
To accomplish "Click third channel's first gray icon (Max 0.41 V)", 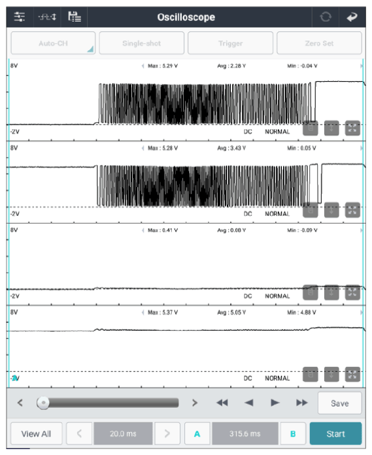I will click(x=310, y=292).
